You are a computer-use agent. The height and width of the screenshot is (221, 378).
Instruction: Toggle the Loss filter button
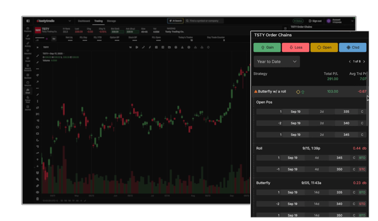(x=295, y=47)
